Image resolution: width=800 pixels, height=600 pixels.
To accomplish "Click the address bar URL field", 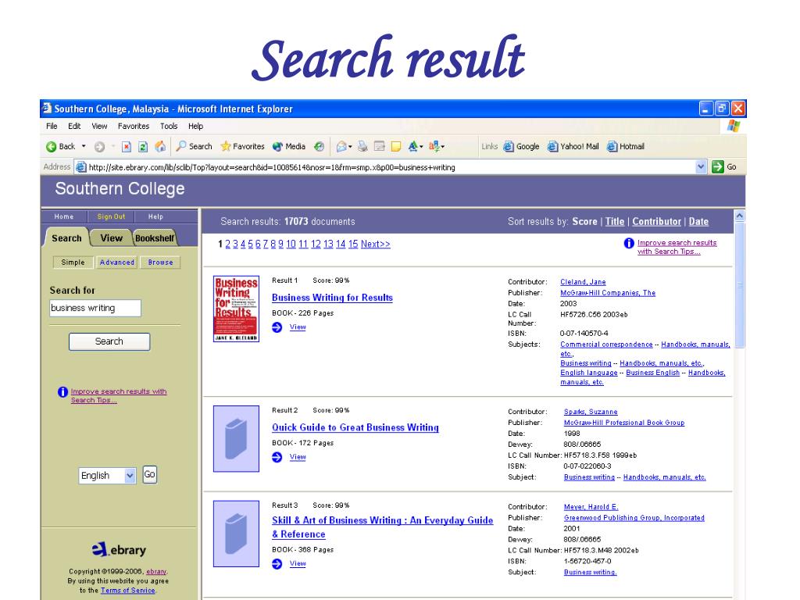I will (391, 167).
